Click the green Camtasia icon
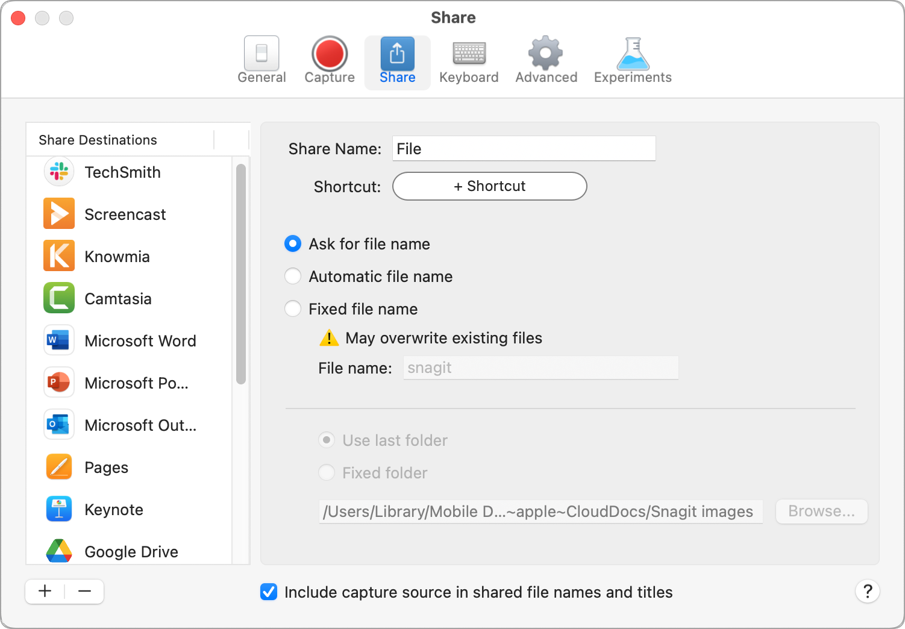Viewport: 905px width, 629px height. pyautogui.click(x=59, y=298)
